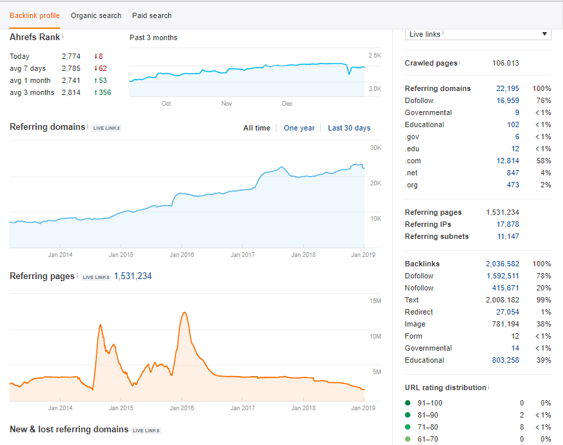Click the green 71–80 rating dot
This screenshot has height=445, width=563.
click(408, 427)
